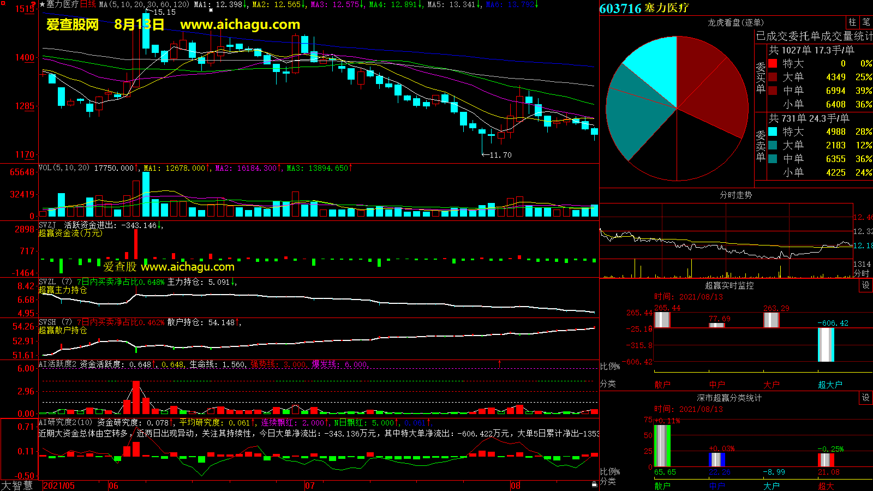The image size is (873, 491).
Task: Switch to 柱 bar view mode
Action: [852, 22]
